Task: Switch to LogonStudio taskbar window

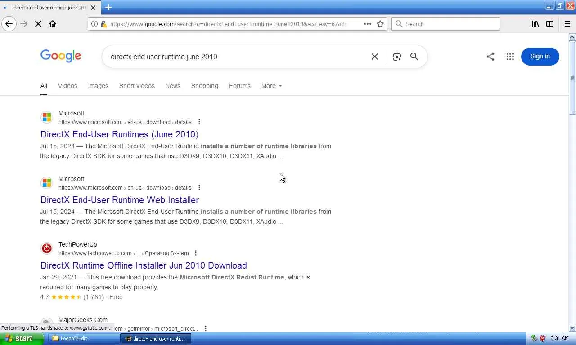Action: pos(83,339)
